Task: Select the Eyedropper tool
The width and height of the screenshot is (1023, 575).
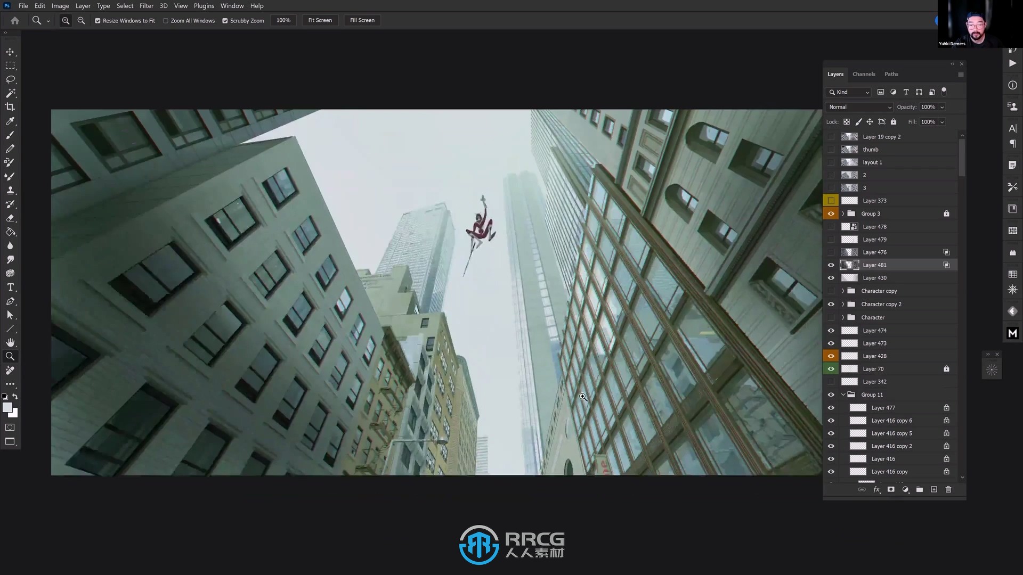Action: click(10, 121)
